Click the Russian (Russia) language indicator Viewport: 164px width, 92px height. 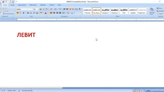point(27,91)
